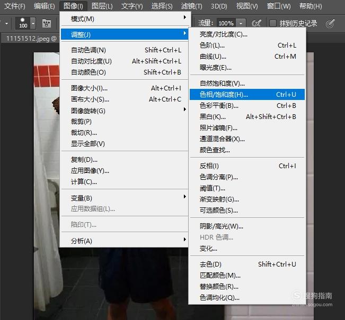Toggle the erase to history checkbox
This screenshot has height=320, width=345.
[x=273, y=23]
